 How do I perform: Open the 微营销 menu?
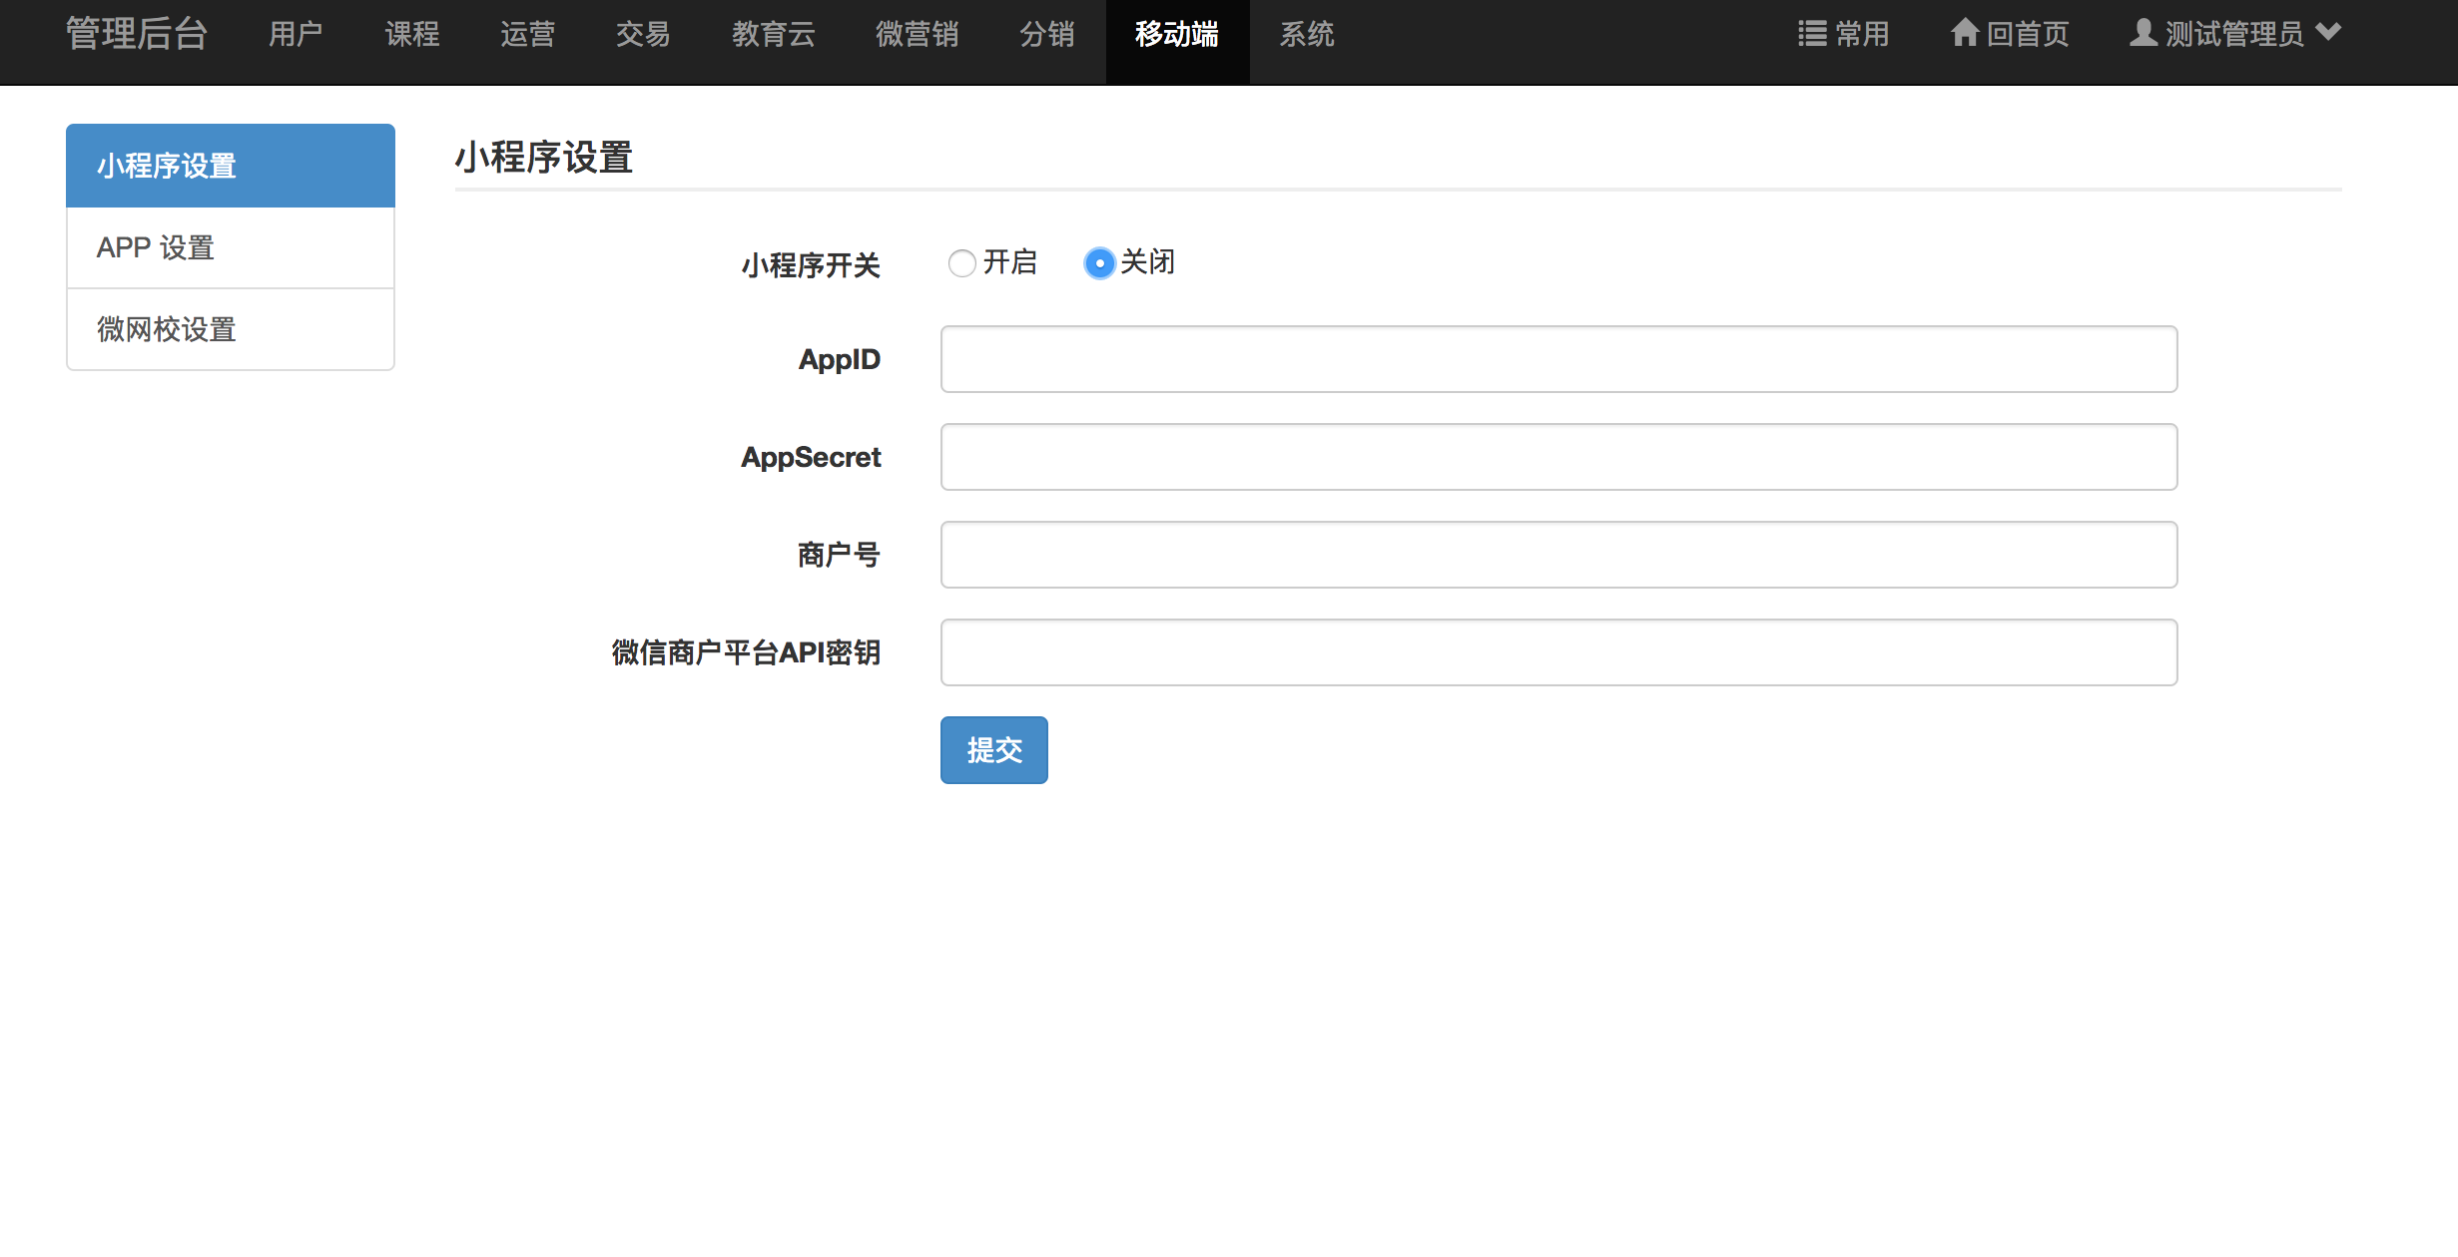tap(917, 34)
